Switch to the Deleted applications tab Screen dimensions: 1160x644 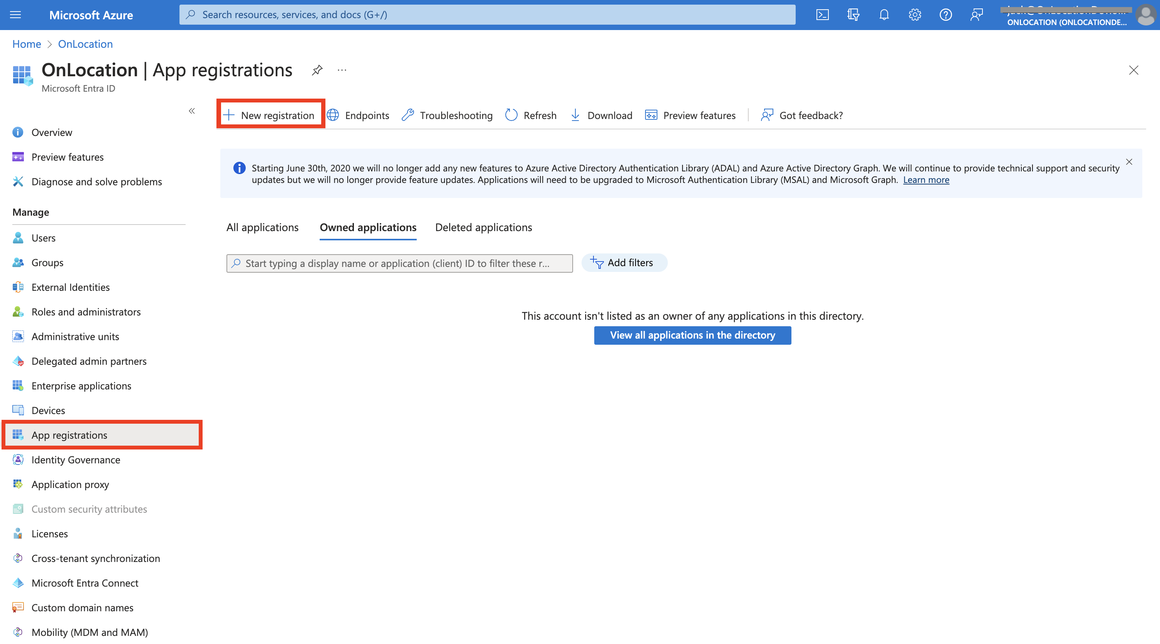click(x=484, y=227)
